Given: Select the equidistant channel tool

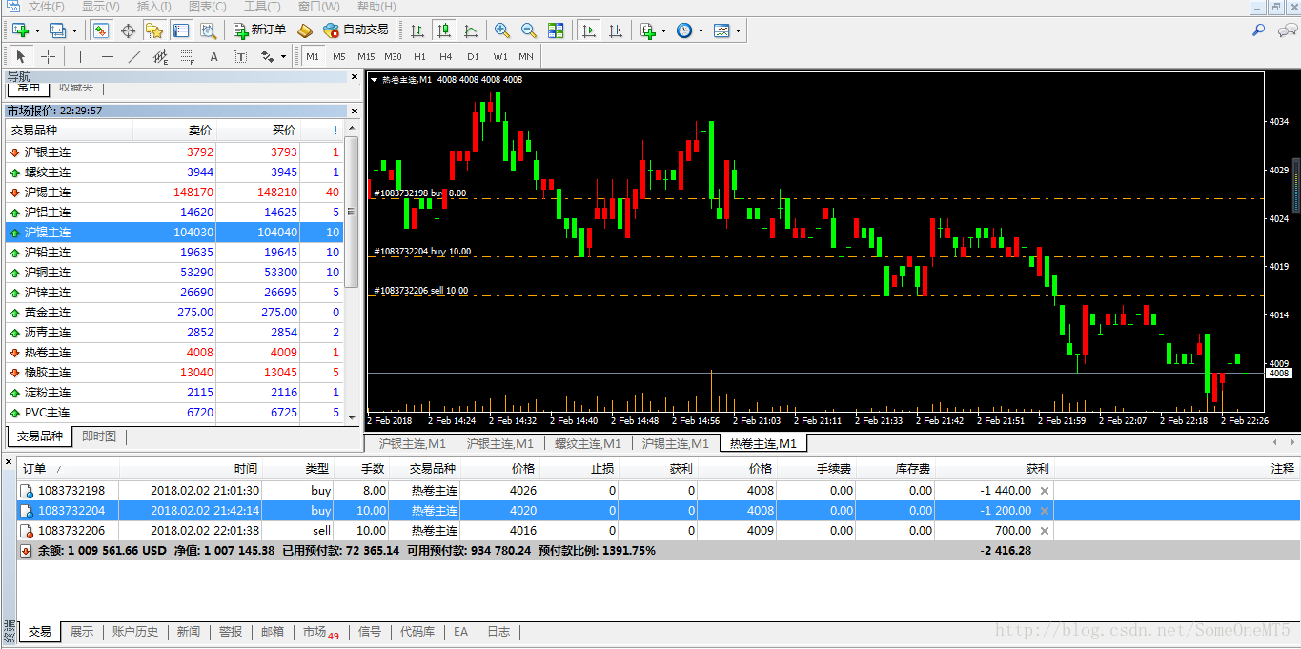Looking at the screenshot, I should (161, 56).
